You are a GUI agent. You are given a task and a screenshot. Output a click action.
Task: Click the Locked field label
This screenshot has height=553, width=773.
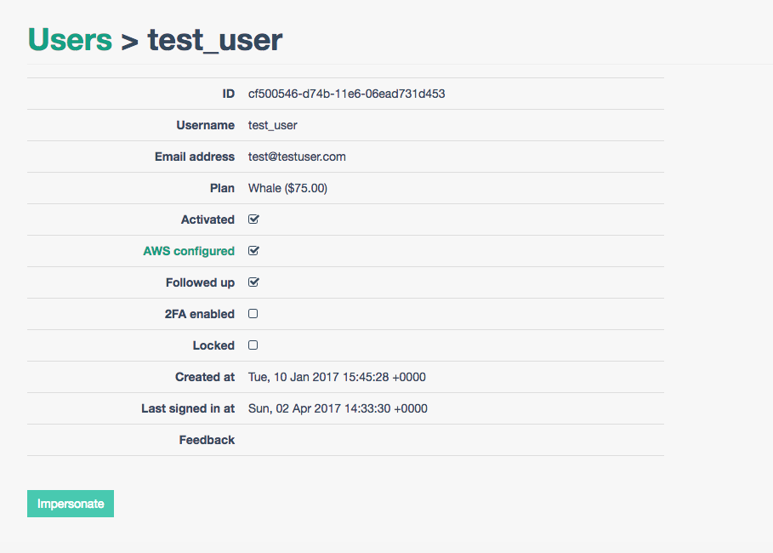click(213, 345)
